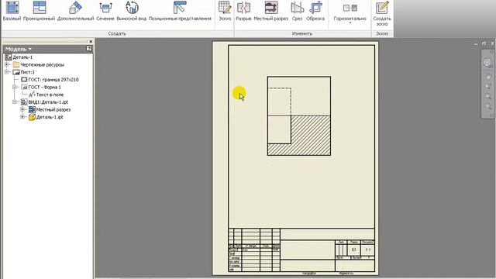The height and width of the screenshot is (279, 496).
Task: Select the Pan hand tool on navigation bar
Action: click(x=487, y=77)
